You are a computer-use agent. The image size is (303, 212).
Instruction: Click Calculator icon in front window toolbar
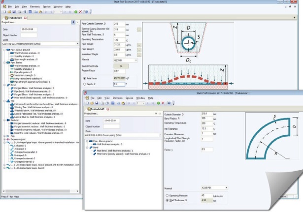[113, 103]
